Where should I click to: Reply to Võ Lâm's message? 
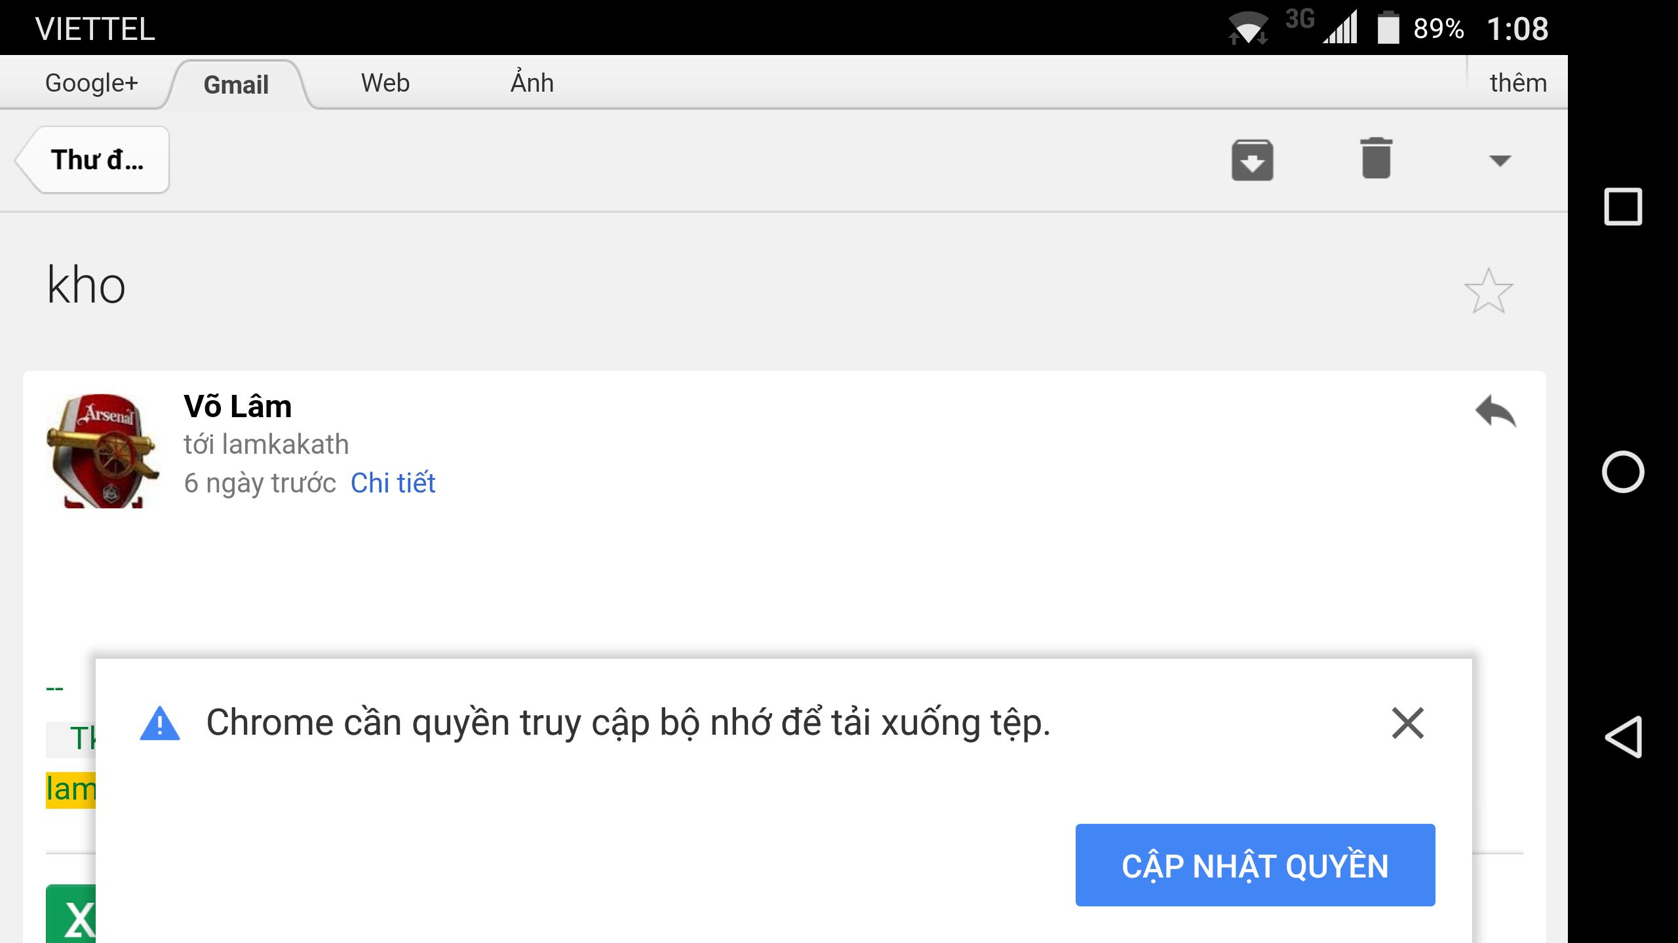pos(1496,411)
